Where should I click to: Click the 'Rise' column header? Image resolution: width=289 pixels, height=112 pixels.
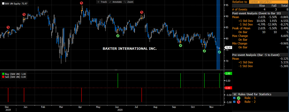click(262, 6)
